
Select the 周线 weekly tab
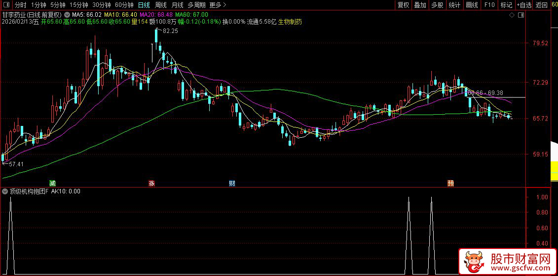tap(160, 5)
